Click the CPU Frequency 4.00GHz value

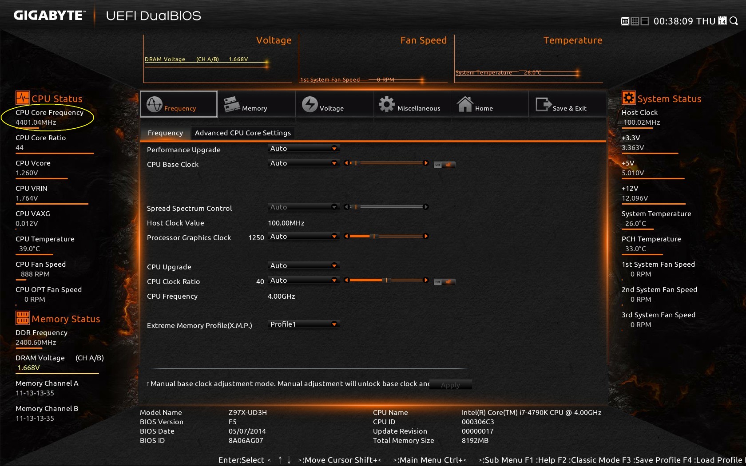point(282,296)
